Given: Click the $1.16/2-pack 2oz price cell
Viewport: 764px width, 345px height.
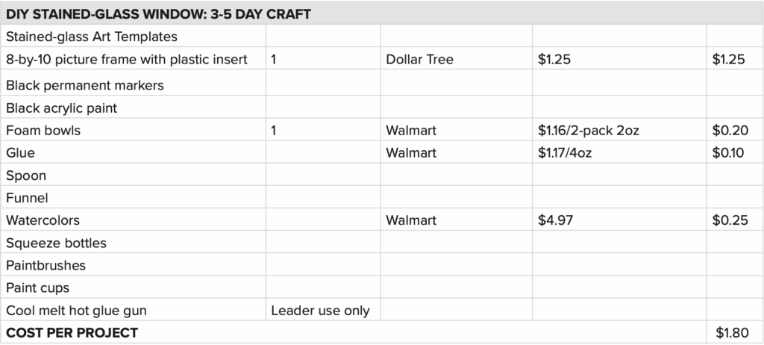Looking at the screenshot, I should coord(588,131).
